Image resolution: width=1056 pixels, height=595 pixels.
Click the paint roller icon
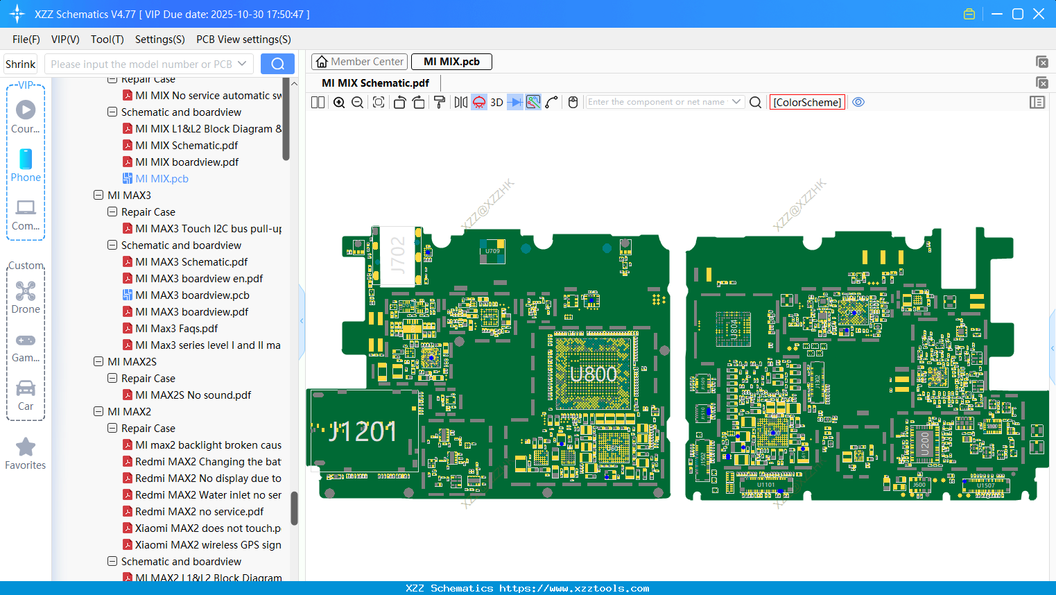point(439,103)
